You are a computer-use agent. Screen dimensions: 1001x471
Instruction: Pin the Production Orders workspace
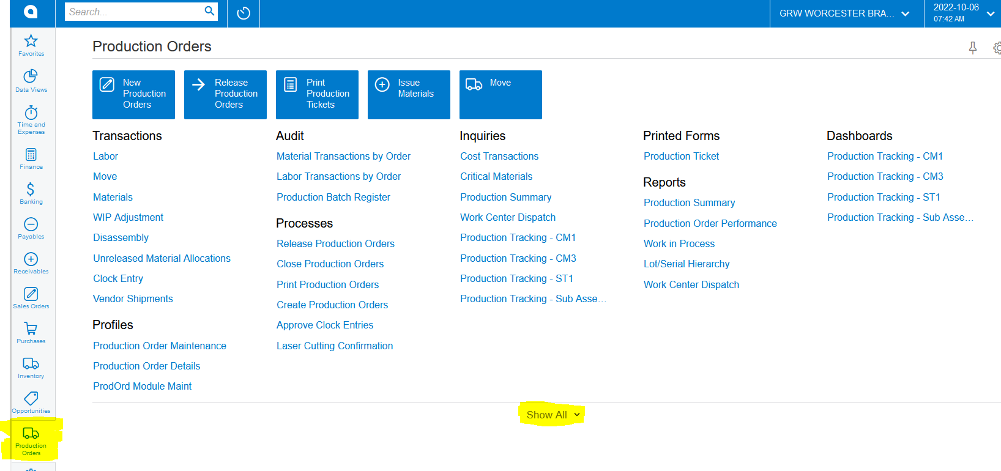[x=972, y=48]
